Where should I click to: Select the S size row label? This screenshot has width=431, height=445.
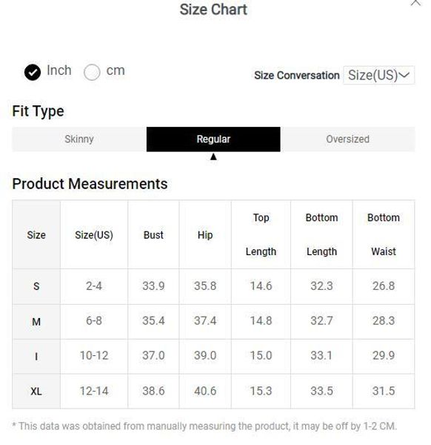pyautogui.click(x=36, y=286)
